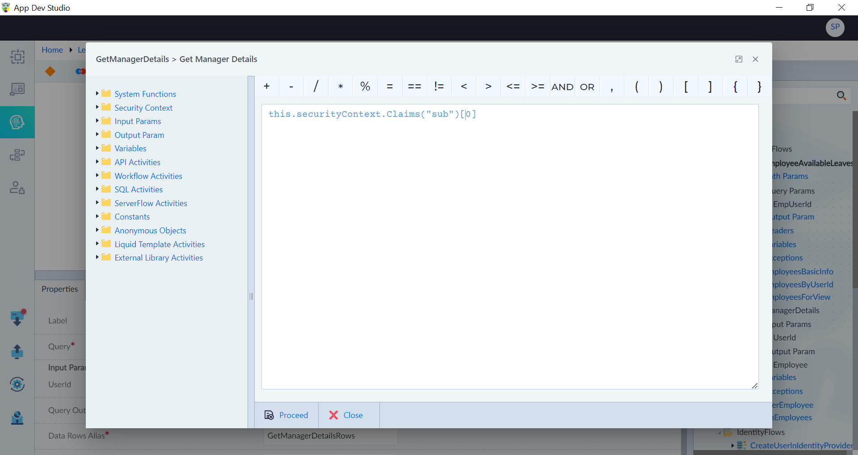Viewport: 858px width, 455px height.
Task: Click the upload arrow sidebar icon
Action: pos(17,352)
